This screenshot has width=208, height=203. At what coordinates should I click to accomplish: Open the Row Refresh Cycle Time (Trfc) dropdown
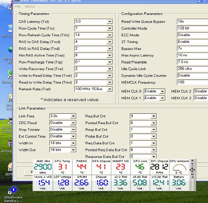click(110, 35)
